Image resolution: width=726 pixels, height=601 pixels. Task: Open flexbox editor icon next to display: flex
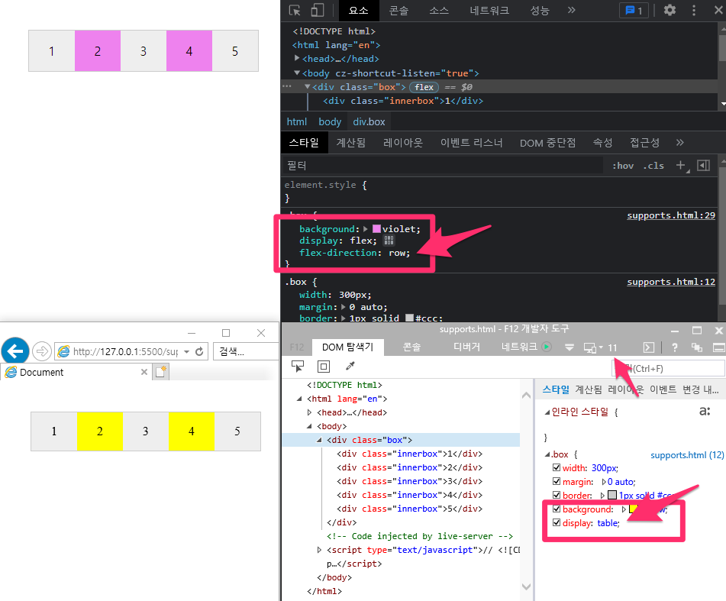tap(389, 241)
